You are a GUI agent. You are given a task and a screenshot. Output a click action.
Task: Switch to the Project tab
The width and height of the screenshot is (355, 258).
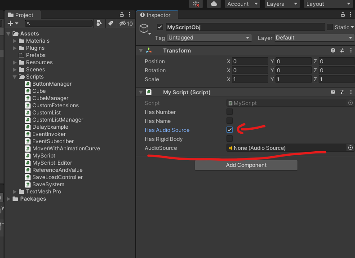[x=22, y=15]
